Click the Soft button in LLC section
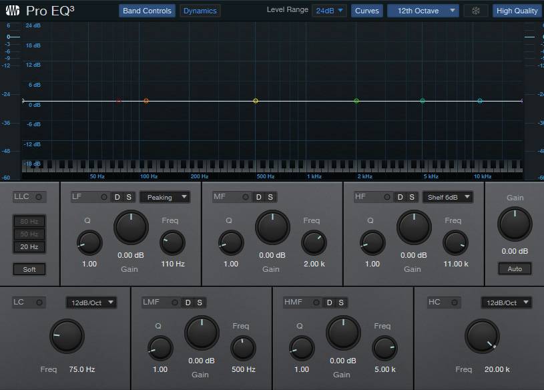Screen dimensions: 544x390 point(29,269)
